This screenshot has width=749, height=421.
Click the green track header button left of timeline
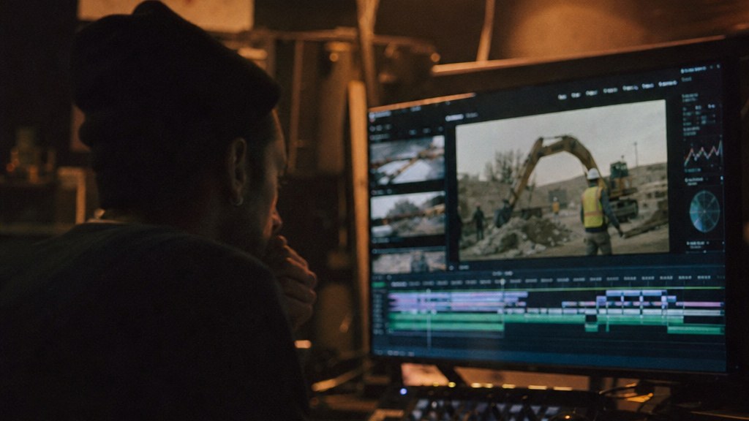(x=379, y=285)
